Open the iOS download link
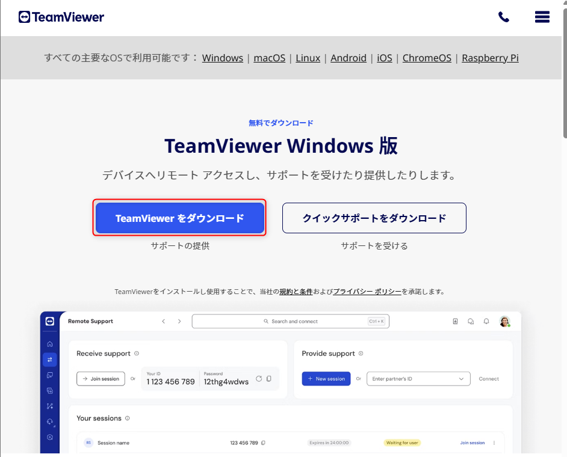 click(385, 58)
